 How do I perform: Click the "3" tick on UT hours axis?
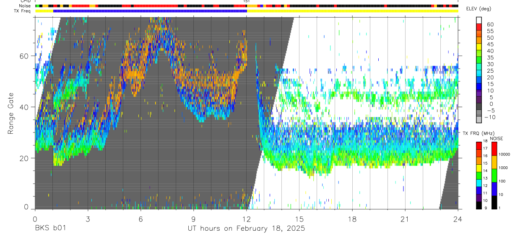[x=88, y=219]
